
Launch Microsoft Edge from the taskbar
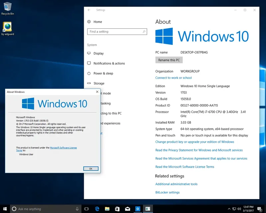click(97, 208)
